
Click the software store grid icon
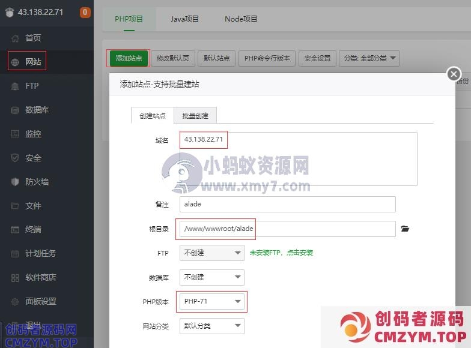pos(15,278)
